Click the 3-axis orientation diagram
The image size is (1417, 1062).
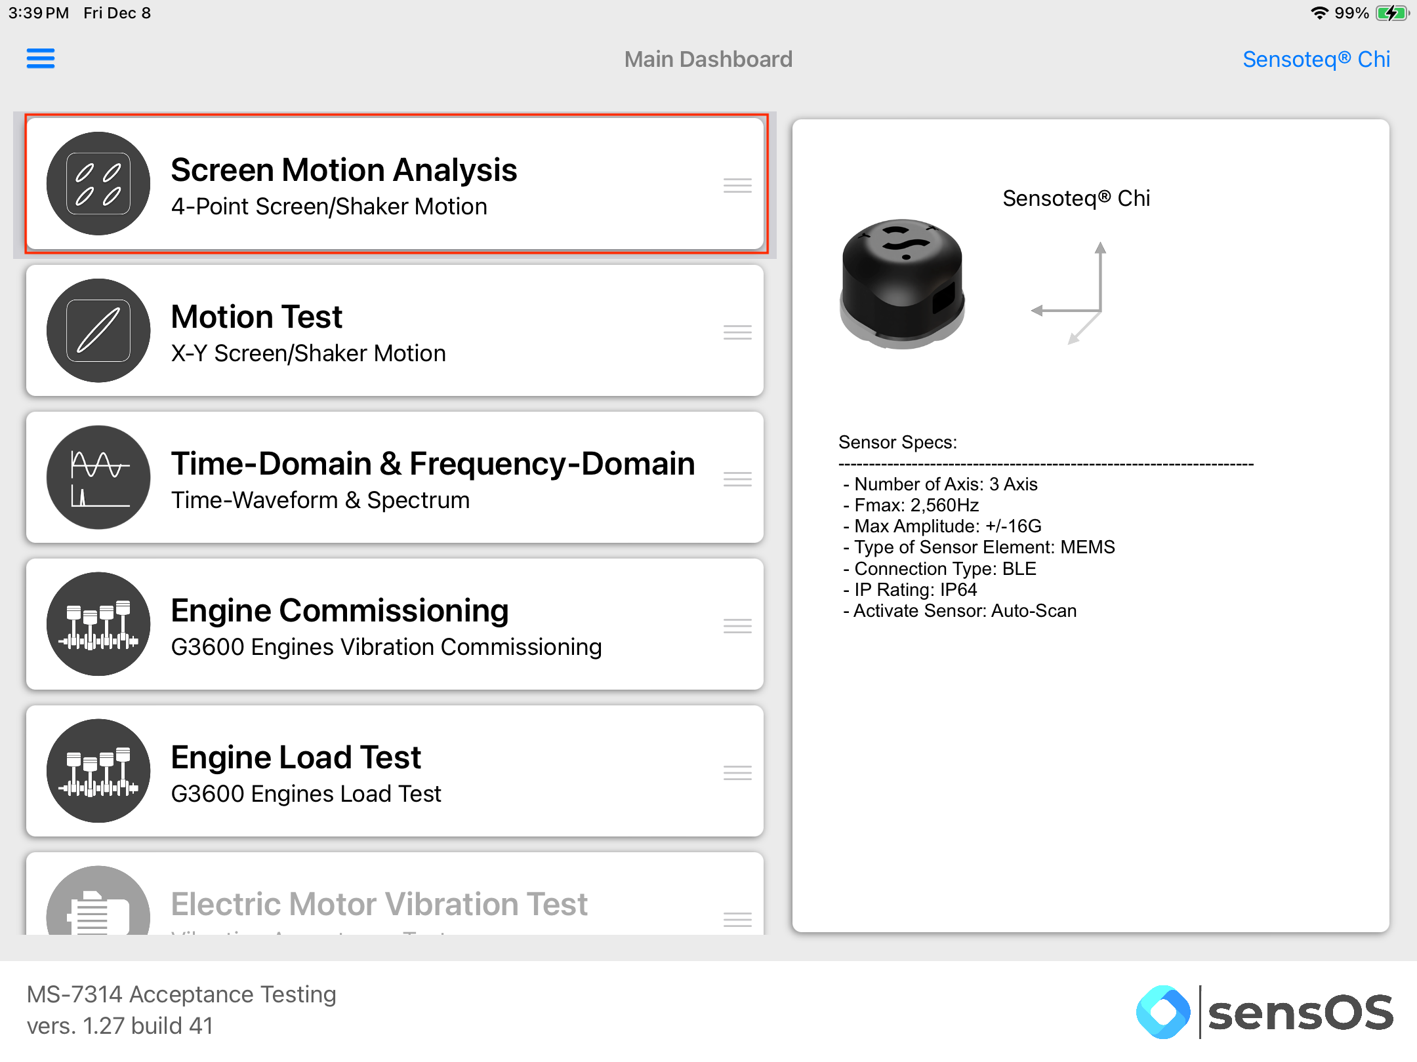point(1069,293)
